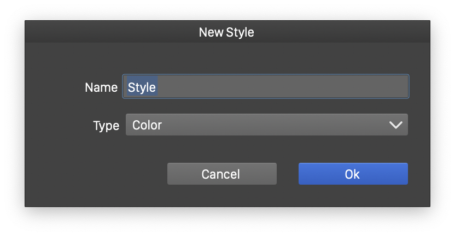
Task: Select the blue Ok button
Action: point(353,174)
